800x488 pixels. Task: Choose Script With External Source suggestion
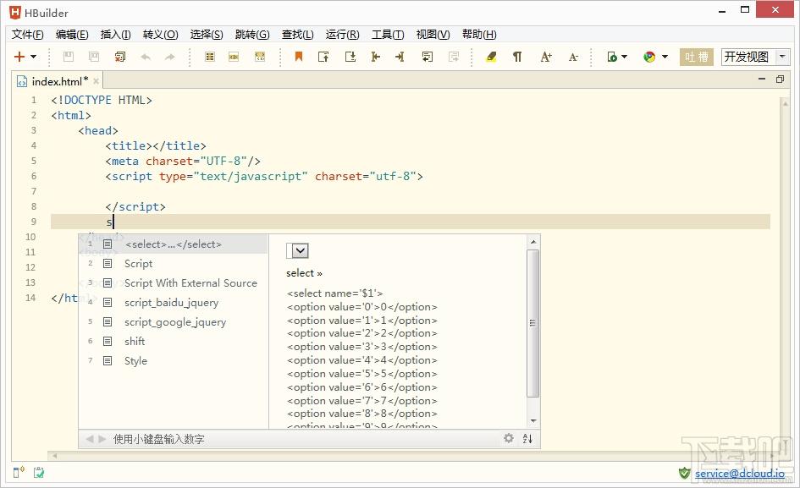coord(174,283)
